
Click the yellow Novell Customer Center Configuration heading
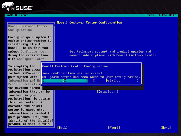point(90,22)
